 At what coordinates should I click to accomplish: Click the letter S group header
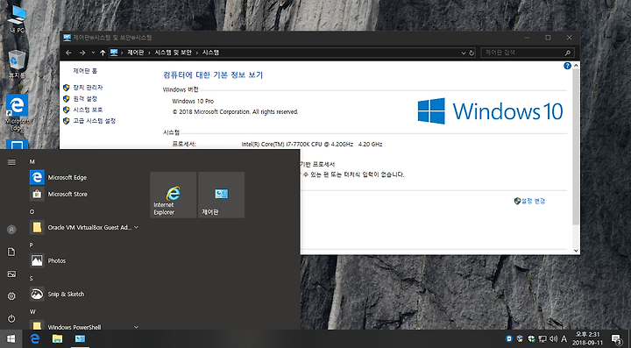pyautogui.click(x=32, y=279)
